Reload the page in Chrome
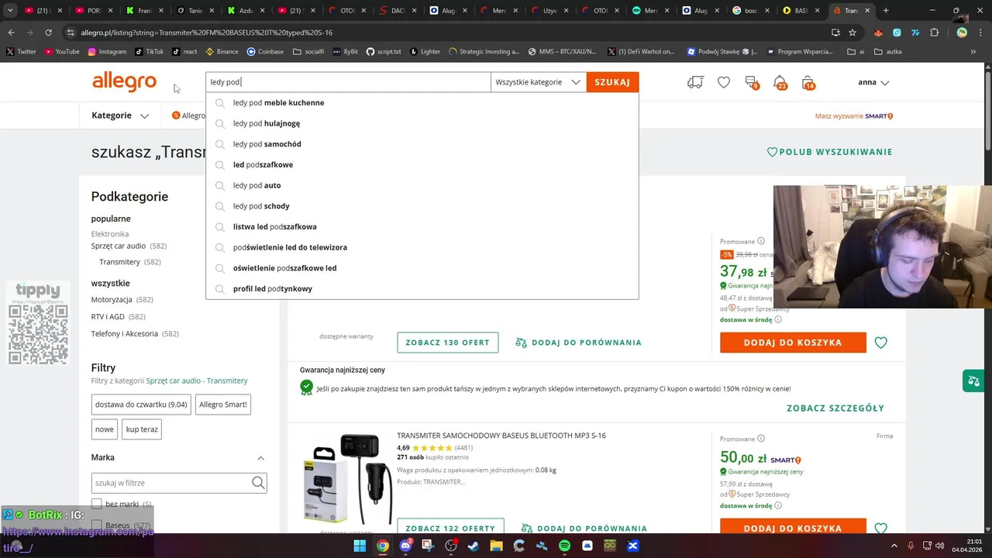992x558 pixels. 48,33
